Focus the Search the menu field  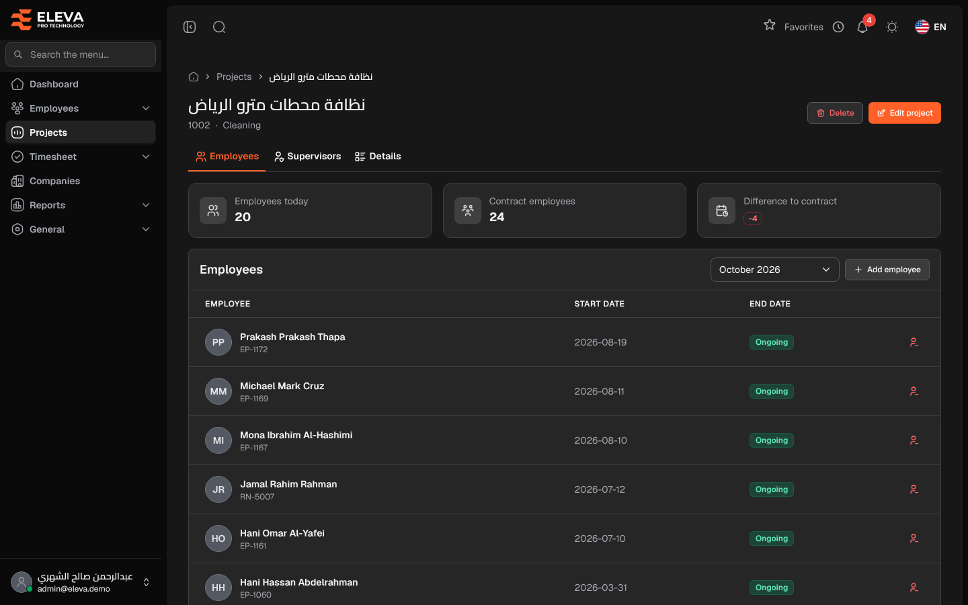coord(81,54)
